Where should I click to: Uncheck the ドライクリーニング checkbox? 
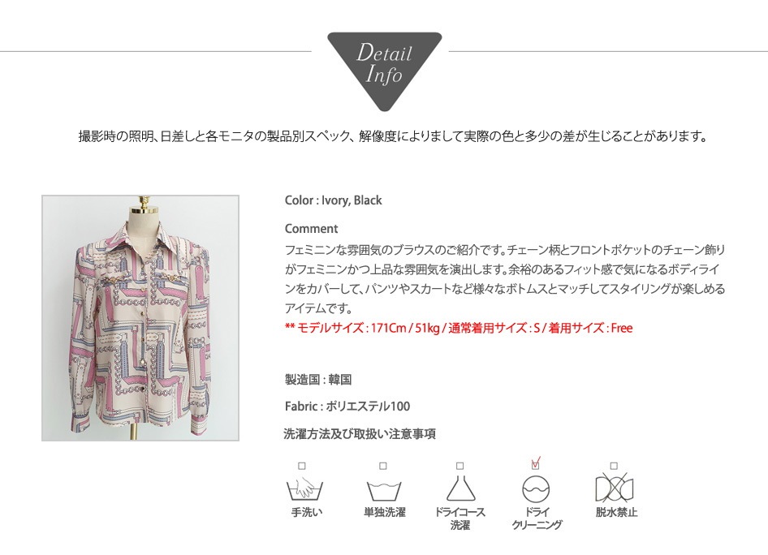535,464
